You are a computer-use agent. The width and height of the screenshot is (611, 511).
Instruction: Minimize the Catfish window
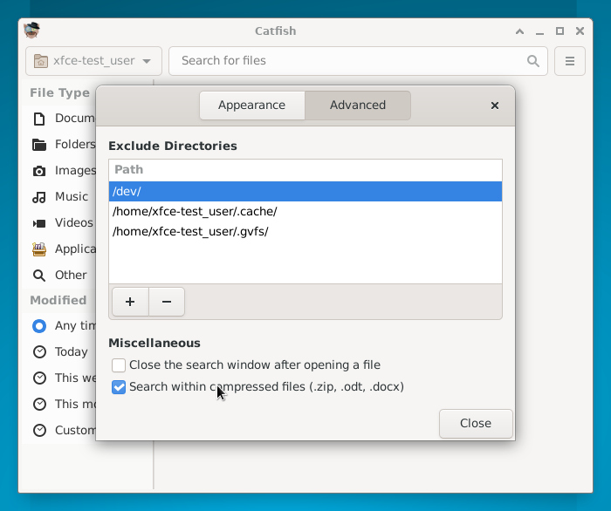pyautogui.click(x=539, y=31)
